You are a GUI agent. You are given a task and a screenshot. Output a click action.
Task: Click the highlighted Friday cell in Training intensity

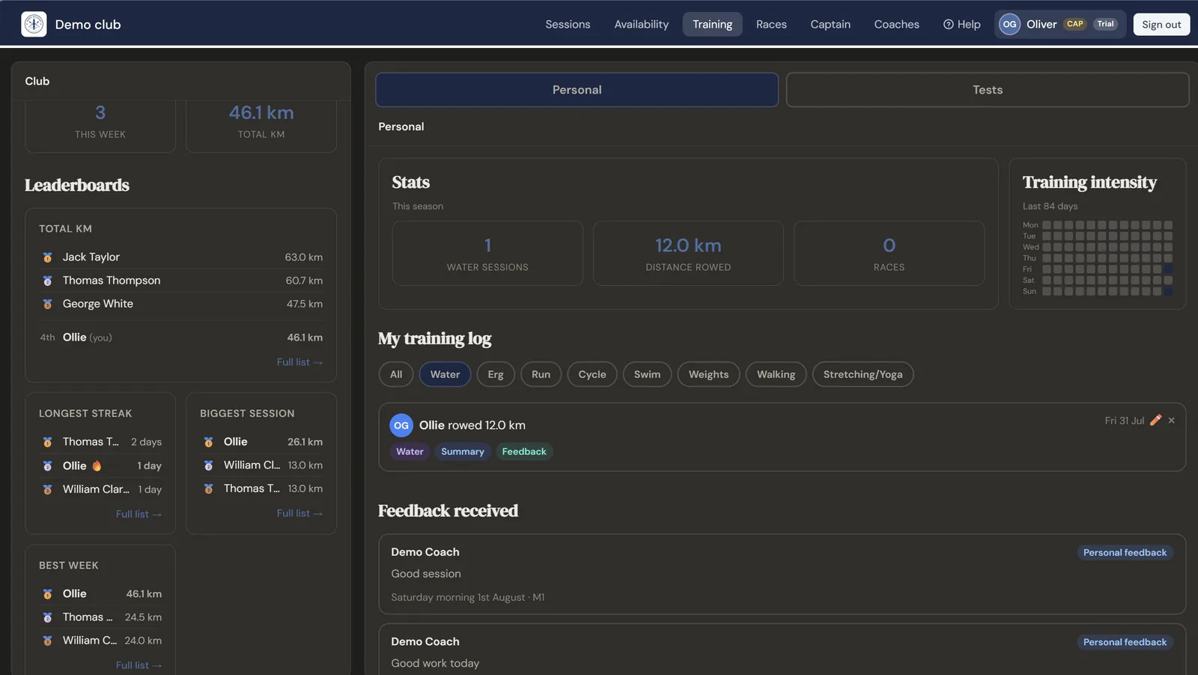(1168, 269)
